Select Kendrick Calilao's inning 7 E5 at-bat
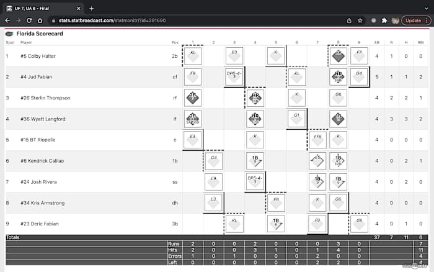Image resolution: width=434 pixels, height=272 pixels. coord(317,161)
